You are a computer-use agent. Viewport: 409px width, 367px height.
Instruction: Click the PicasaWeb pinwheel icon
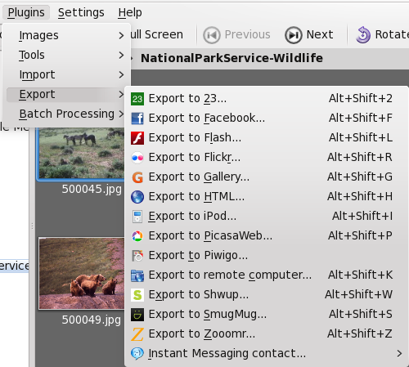[x=137, y=236]
